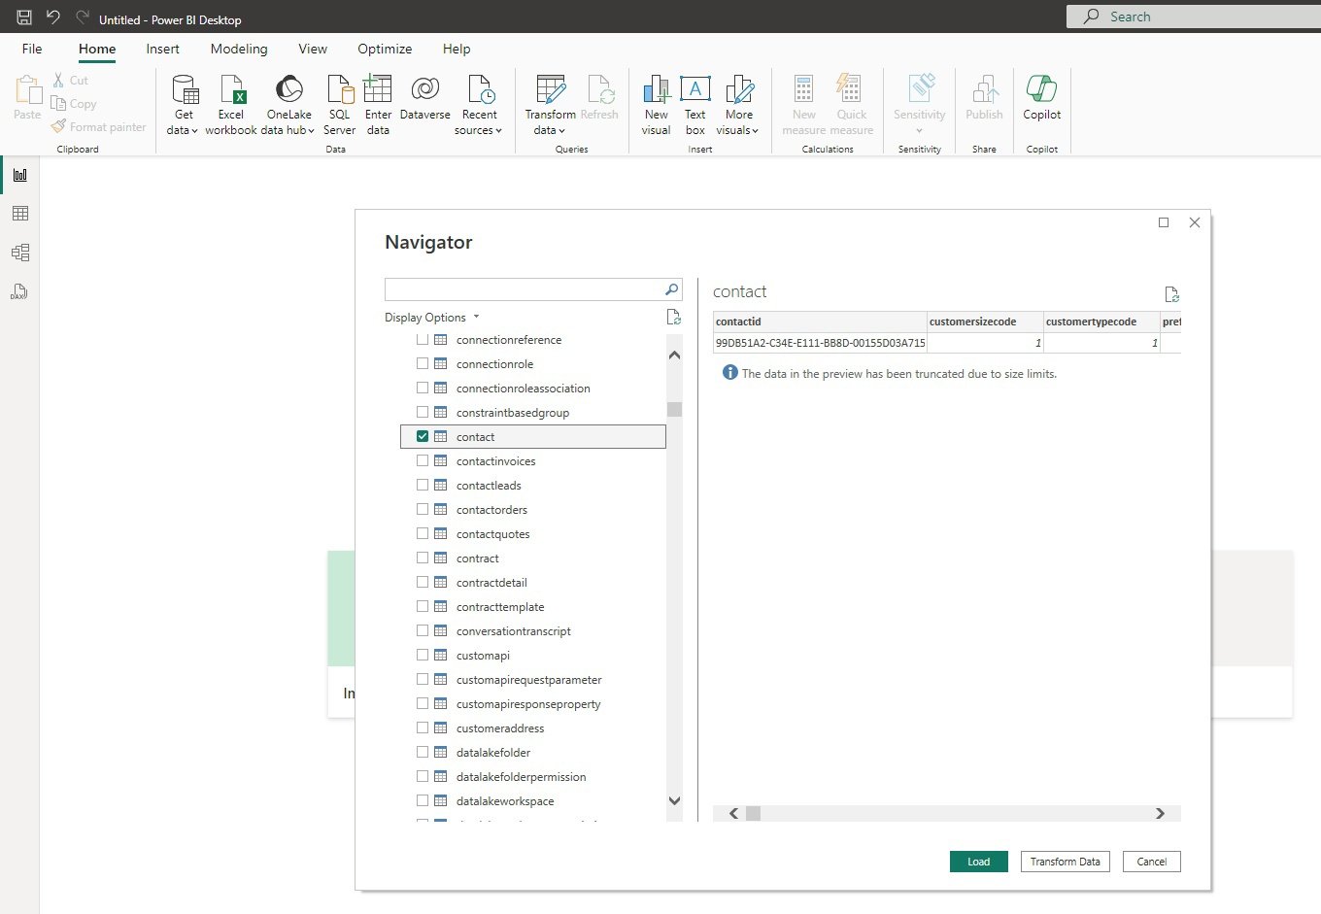Check the datalakefolder checkbox
This screenshot has height=914, width=1321.
coord(423,752)
